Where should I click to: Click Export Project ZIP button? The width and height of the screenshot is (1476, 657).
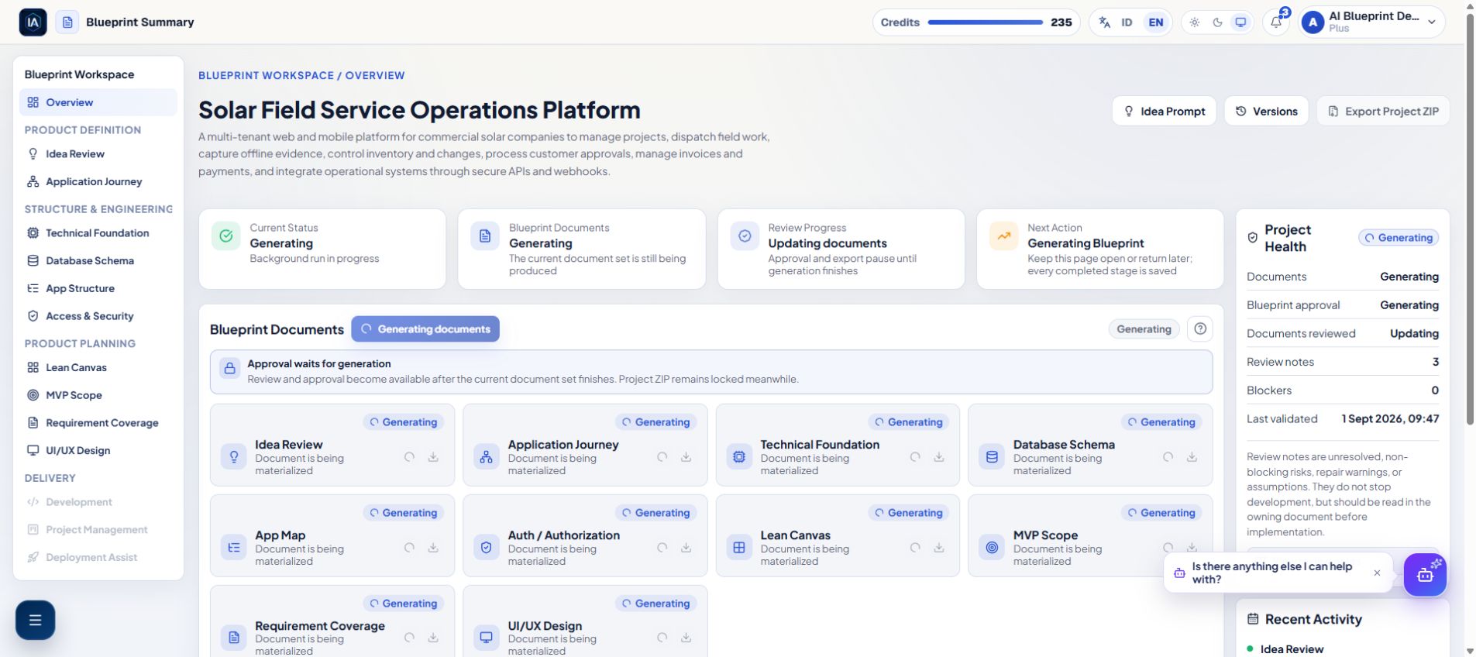tap(1383, 111)
